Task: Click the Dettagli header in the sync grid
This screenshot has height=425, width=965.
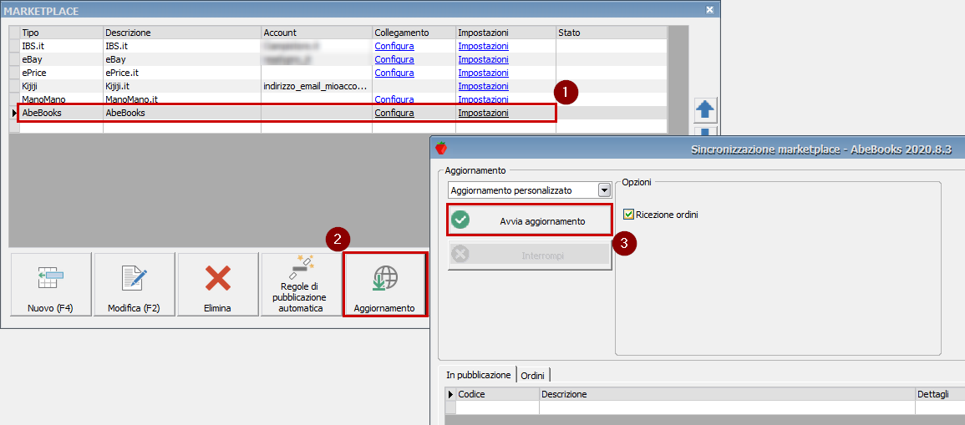Action: pyautogui.click(x=940, y=393)
